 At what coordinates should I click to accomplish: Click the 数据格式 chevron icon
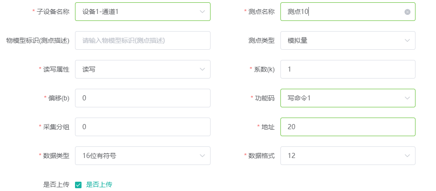coord(407,156)
